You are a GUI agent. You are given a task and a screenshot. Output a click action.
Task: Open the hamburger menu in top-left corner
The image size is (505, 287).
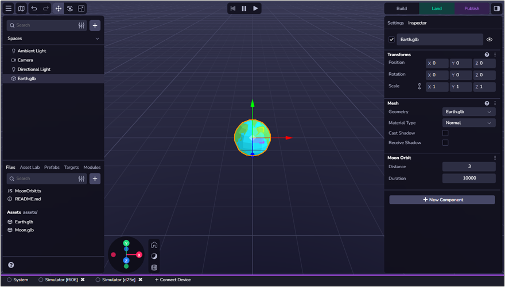click(9, 9)
